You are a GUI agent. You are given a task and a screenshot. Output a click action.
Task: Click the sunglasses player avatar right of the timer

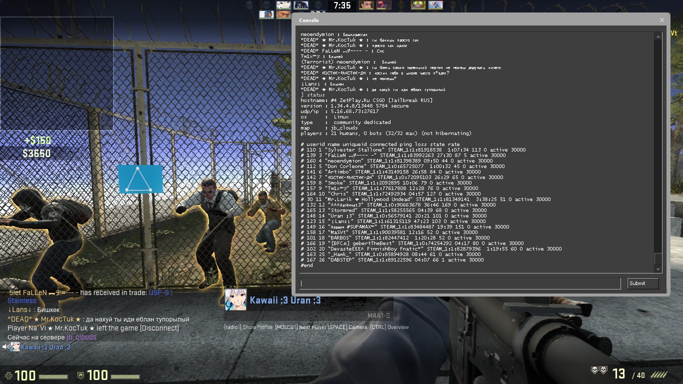(366, 5)
